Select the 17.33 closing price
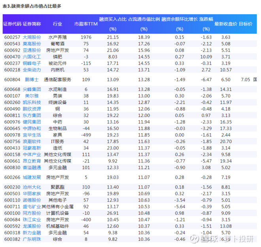261x247 pixels. pyautogui.click(x=226, y=128)
